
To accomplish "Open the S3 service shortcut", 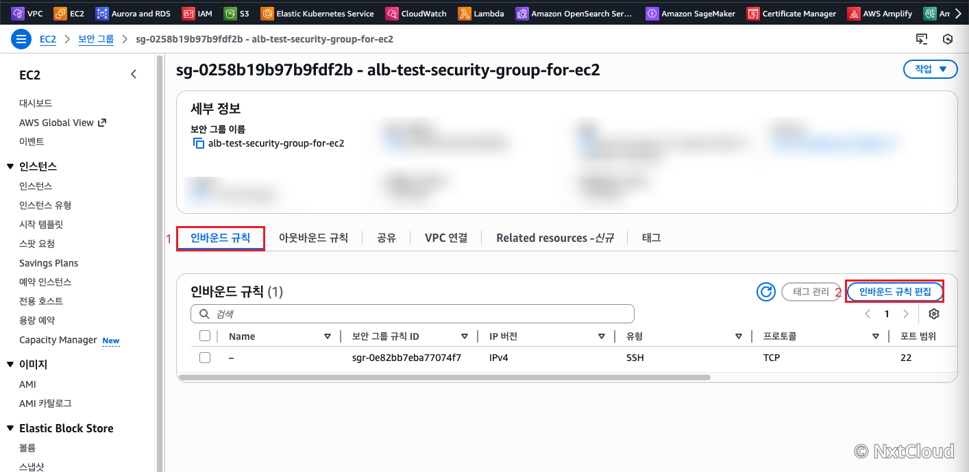I will (x=236, y=13).
